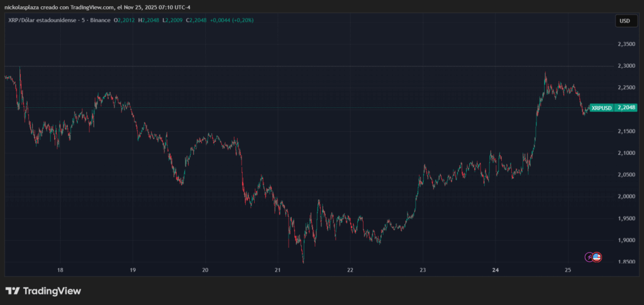Click the XRPUSD symbol label tag
The image size is (644, 305).
tap(601, 108)
